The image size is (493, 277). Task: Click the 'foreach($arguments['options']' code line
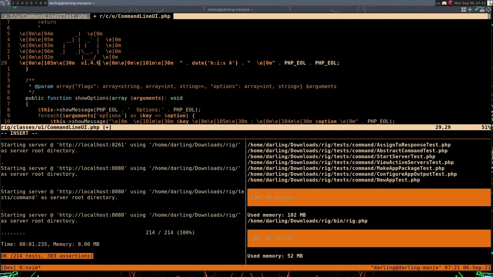(x=116, y=115)
